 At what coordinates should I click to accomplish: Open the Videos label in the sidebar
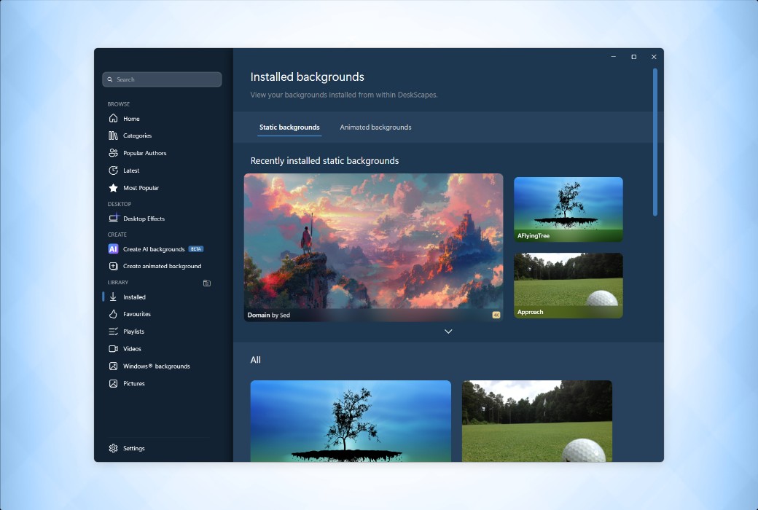click(132, 349)
